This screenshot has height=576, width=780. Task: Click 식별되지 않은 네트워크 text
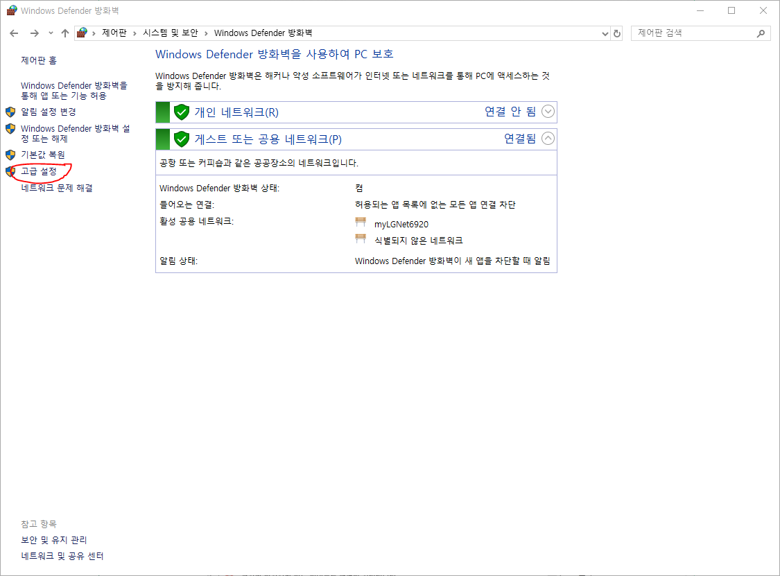click(419, 241)
